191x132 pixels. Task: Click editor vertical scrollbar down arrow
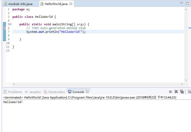click(x=186, y=80)
